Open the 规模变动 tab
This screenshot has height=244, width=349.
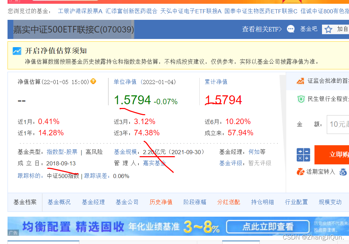pos(330,202)
